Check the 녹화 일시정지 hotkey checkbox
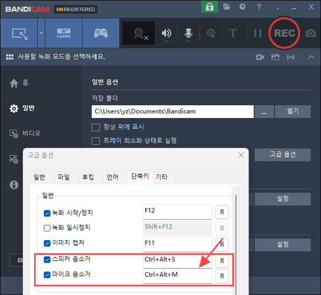The width and height of the screenshot is (321, 295). (x=47, y=228)
